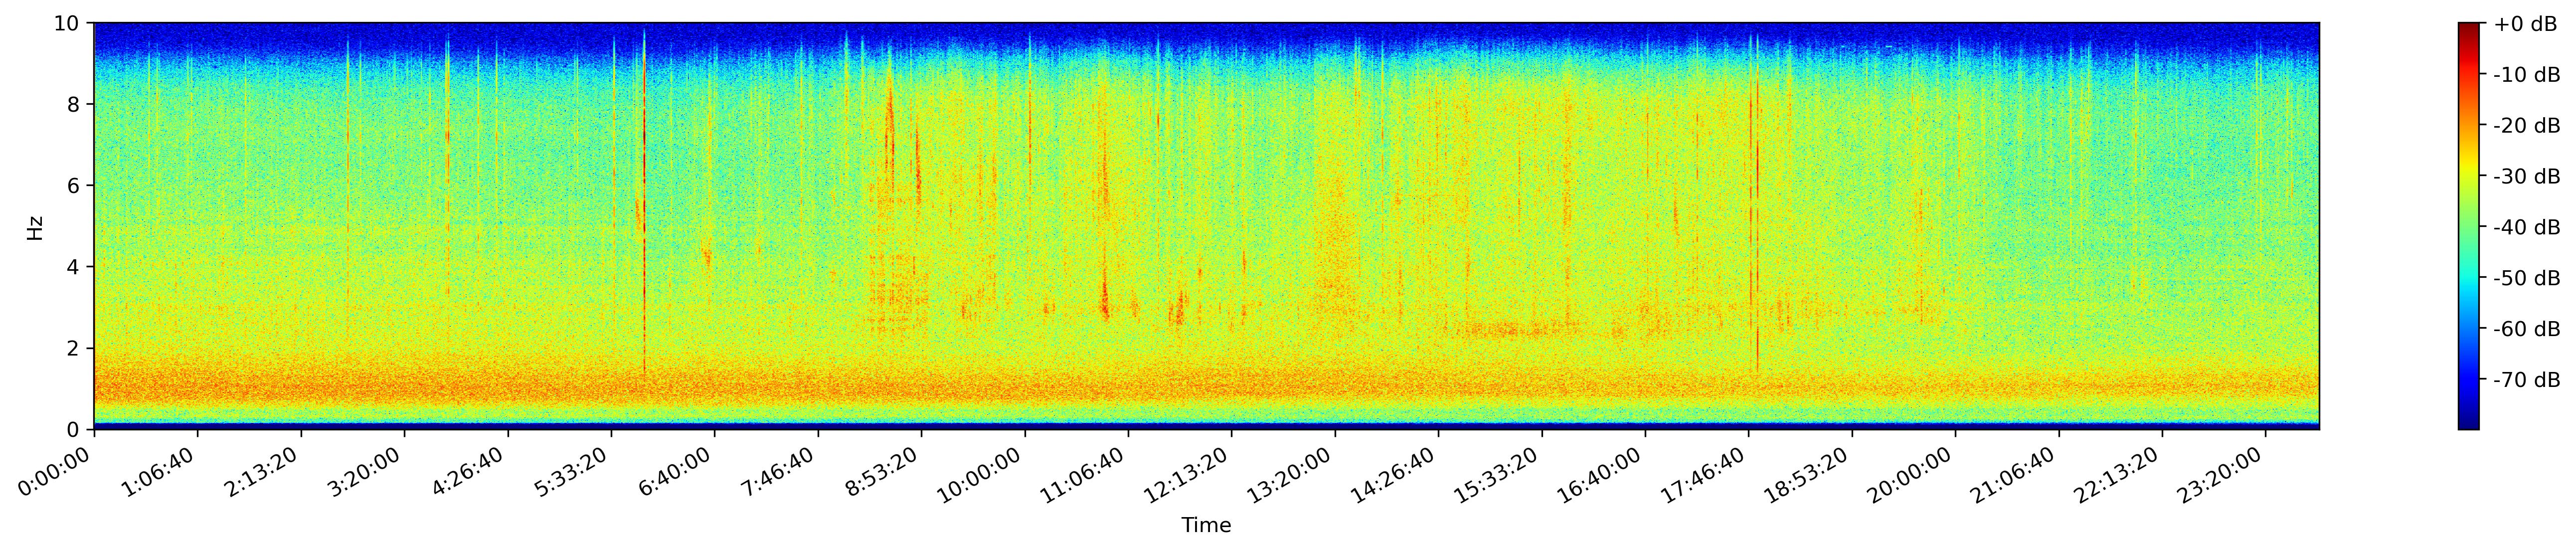
Task: Click the 10 Hz frequency tick label
Action: (72, 23)
